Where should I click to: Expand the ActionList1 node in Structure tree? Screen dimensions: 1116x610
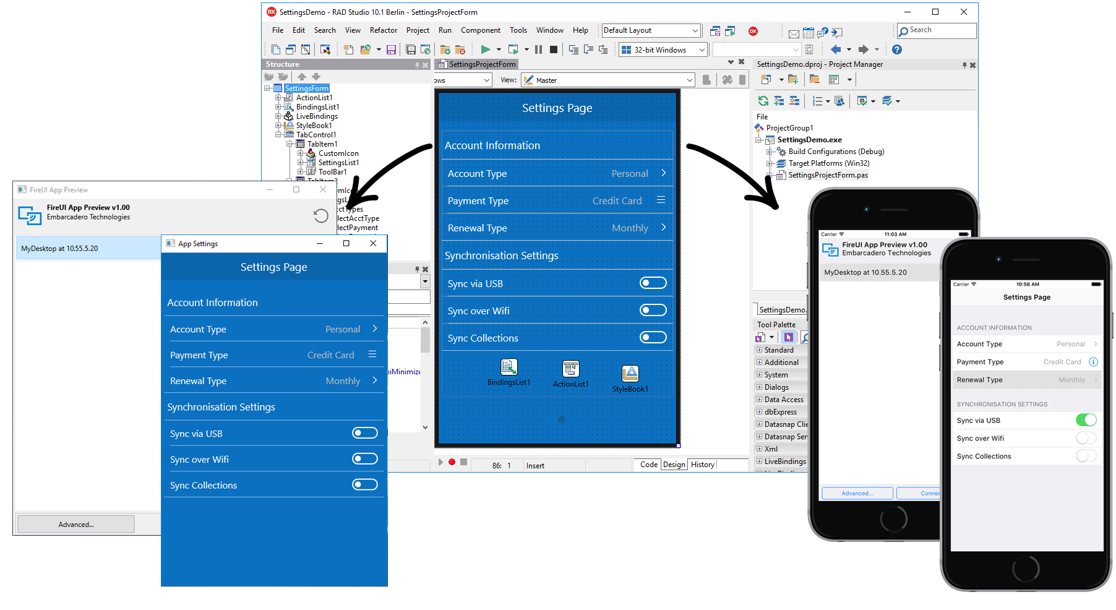(x=278, y=98)
